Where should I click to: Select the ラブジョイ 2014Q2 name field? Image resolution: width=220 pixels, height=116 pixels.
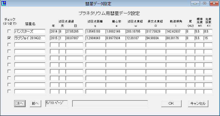click(30, 38)
